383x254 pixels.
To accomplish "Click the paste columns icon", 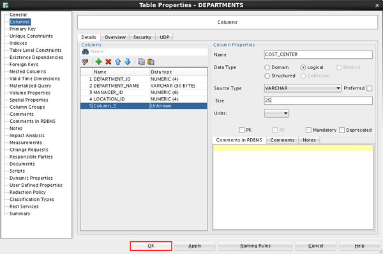I will 151,61.
